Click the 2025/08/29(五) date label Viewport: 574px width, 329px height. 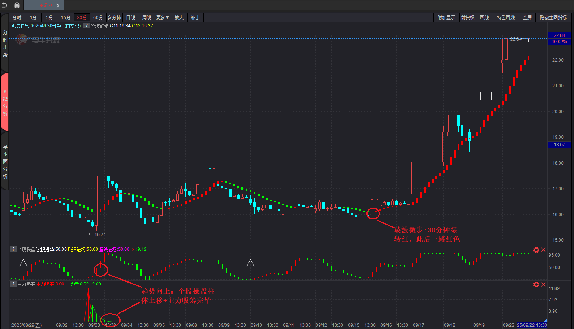coord(27,325)
